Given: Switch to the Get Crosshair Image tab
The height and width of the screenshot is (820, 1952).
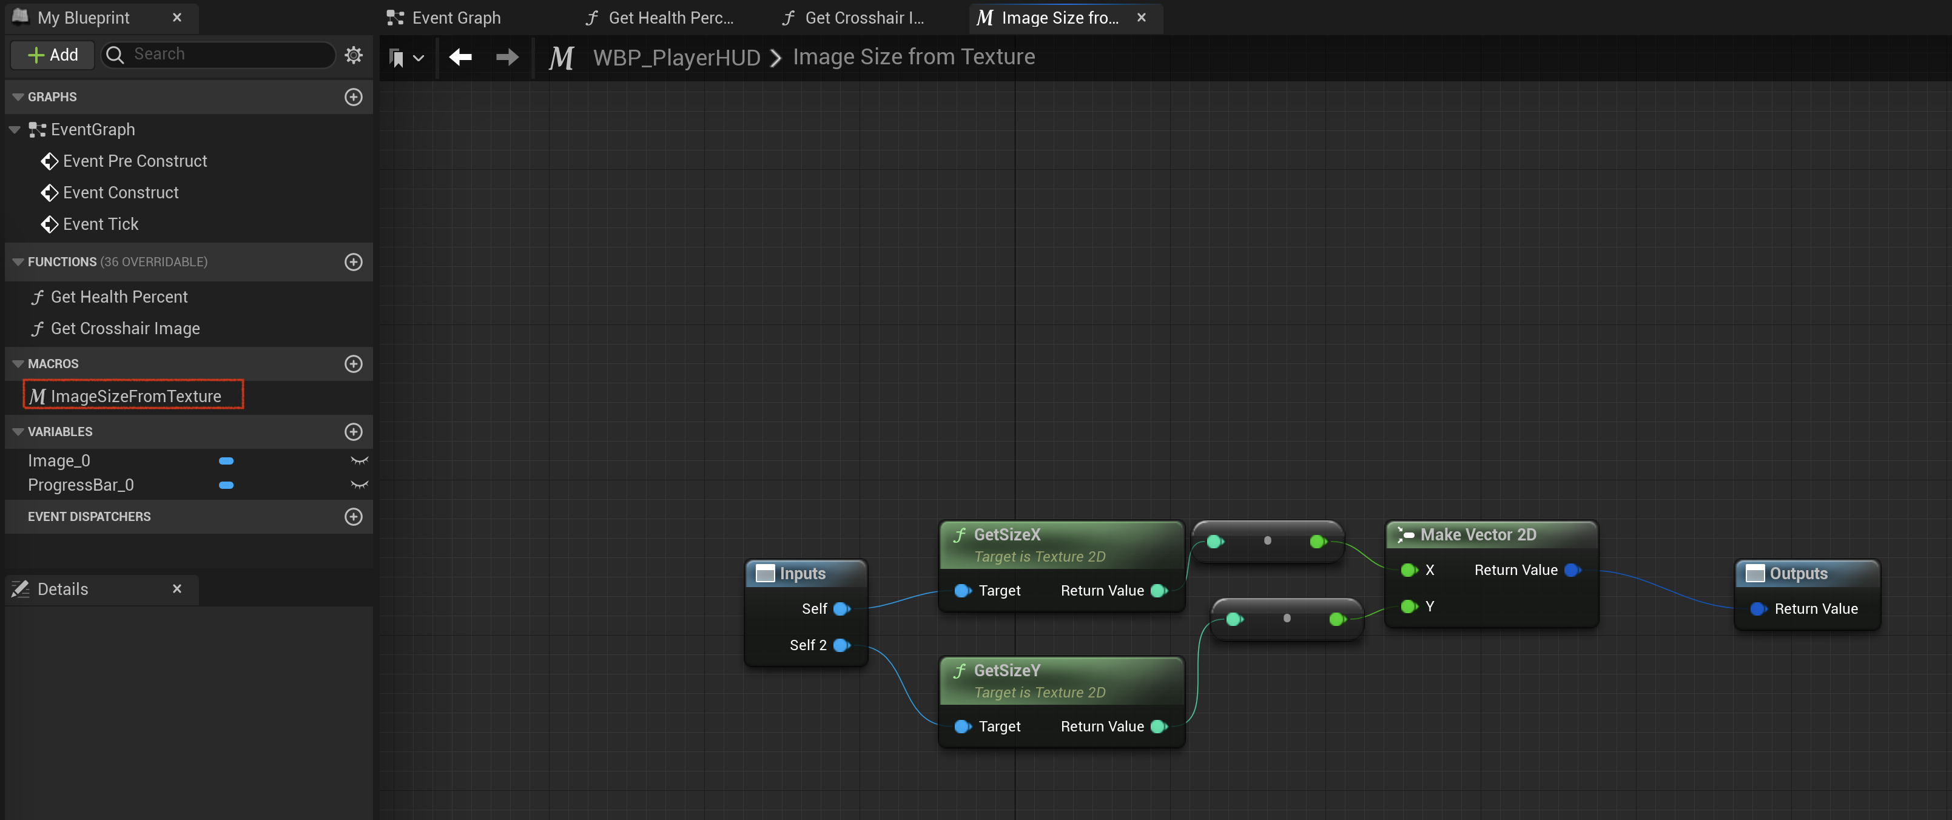Looking at the screenshot, I should tap(853, 18).
